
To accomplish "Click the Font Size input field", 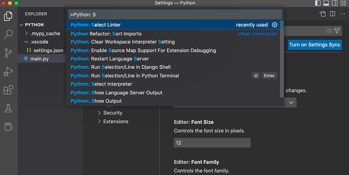I will (x=212, y=143).
